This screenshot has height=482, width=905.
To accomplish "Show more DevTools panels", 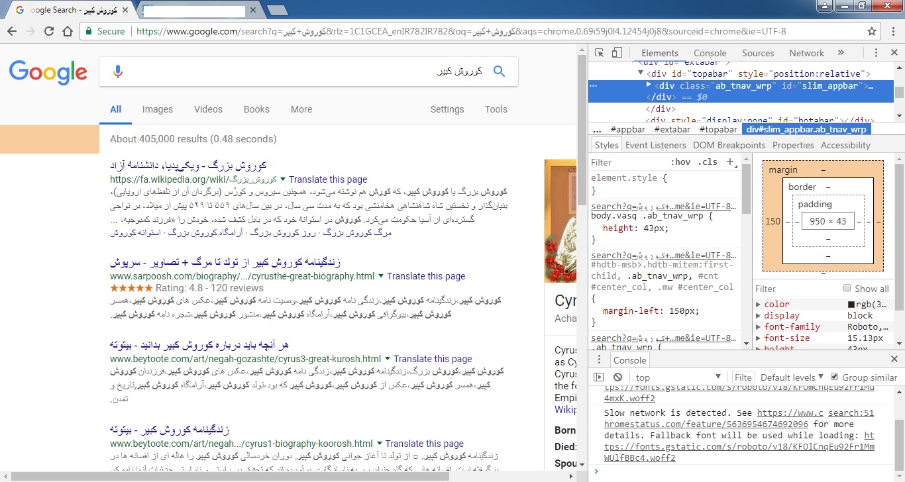I will [841, 53].
